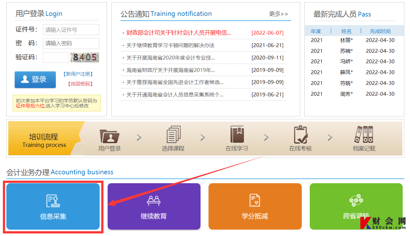Click the blue 登录 login button
This screenshot has width=410, height=236.
point(35,80)
